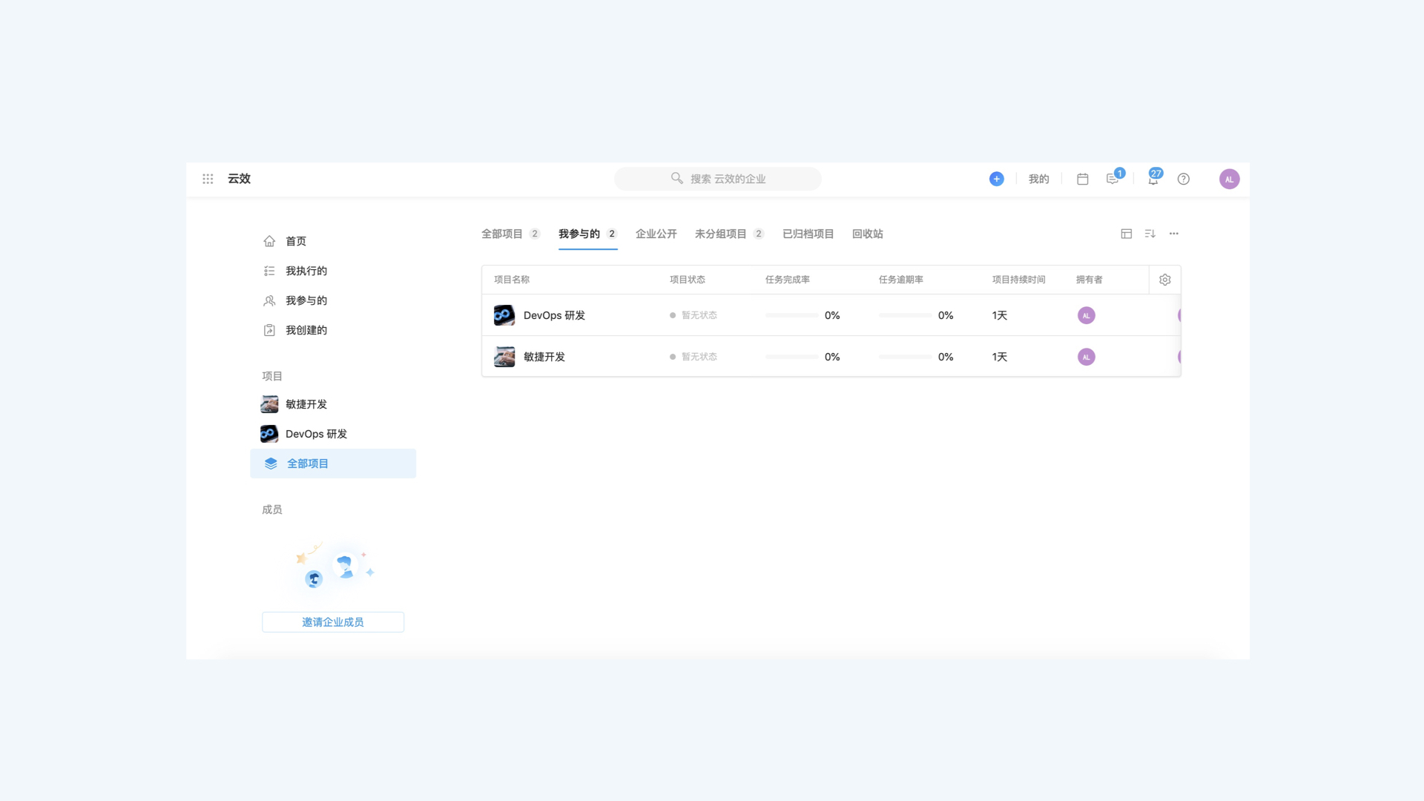Open the 回收站 tab
The height and width of the screenshot is (801, 1424).
coord(867,234)
